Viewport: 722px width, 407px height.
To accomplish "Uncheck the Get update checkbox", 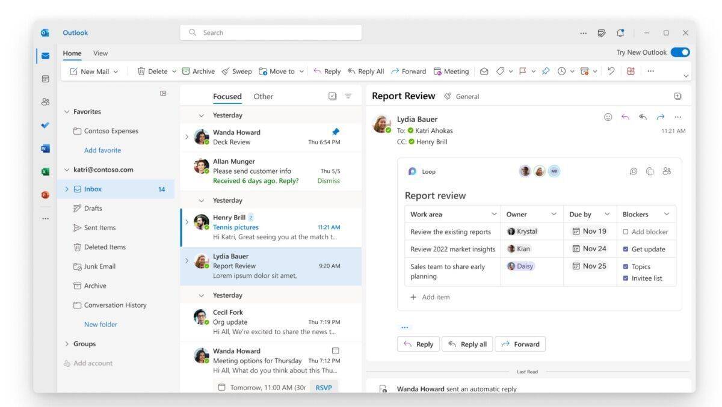I will tap(626, 249).
